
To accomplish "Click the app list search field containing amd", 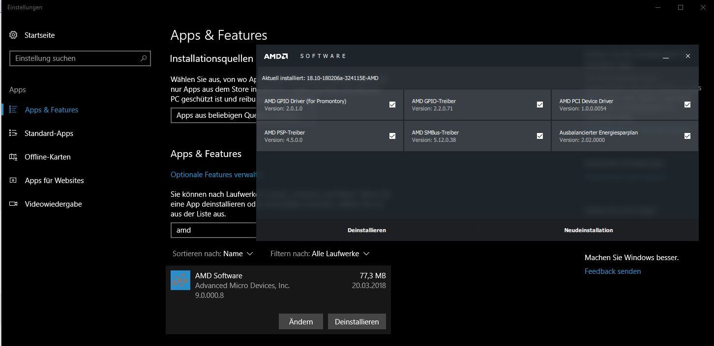I will click(x=214, y=230).
